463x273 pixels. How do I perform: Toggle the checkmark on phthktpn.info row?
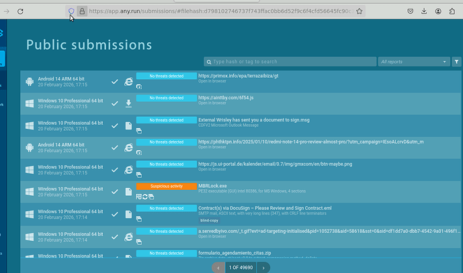click(115, 148)
